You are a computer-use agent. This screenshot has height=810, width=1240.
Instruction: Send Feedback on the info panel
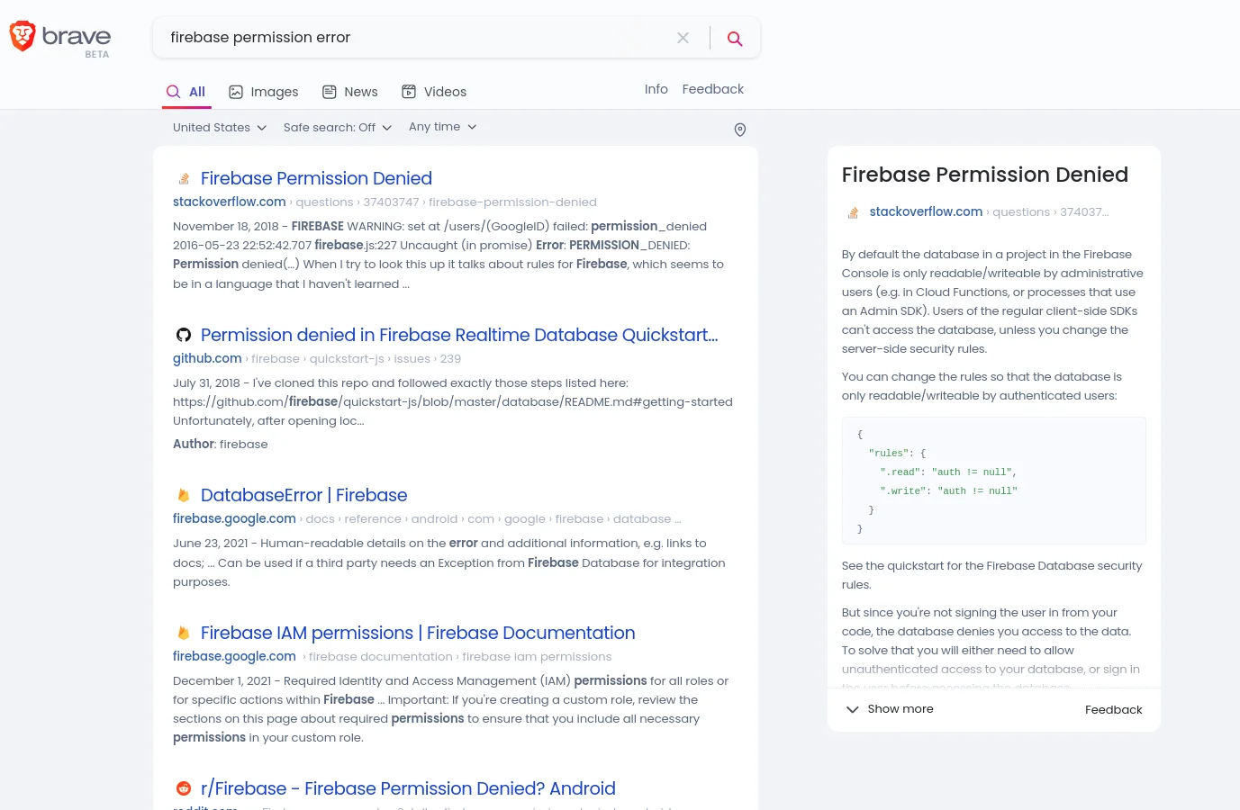[1114, 710]
